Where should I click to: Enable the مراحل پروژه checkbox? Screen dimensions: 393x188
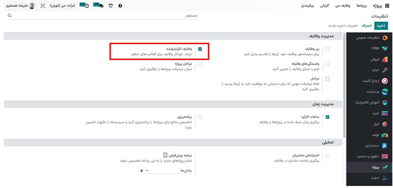(200, 64)
